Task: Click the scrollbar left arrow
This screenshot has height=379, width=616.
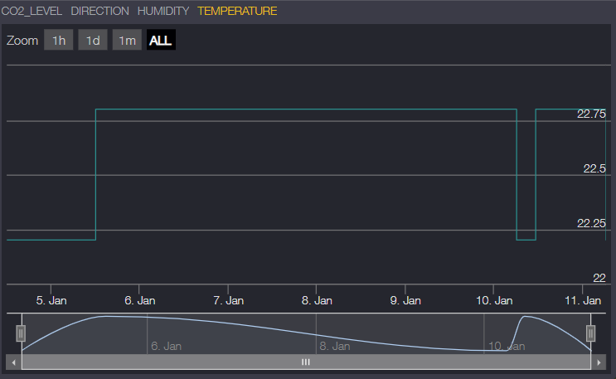Action: [12, 362]
